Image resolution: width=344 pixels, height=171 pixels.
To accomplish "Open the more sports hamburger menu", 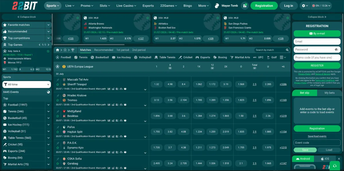I will [283, 57].
